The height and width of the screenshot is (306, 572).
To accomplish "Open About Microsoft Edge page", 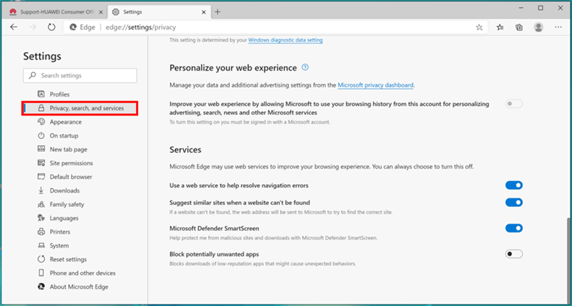I will (x=80, y=287).
